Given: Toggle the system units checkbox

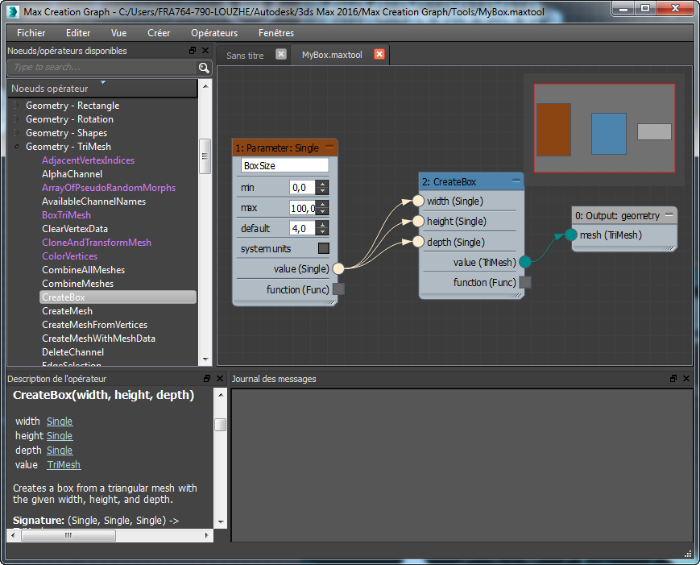Looking at the screenshot, I should (324, 248).
